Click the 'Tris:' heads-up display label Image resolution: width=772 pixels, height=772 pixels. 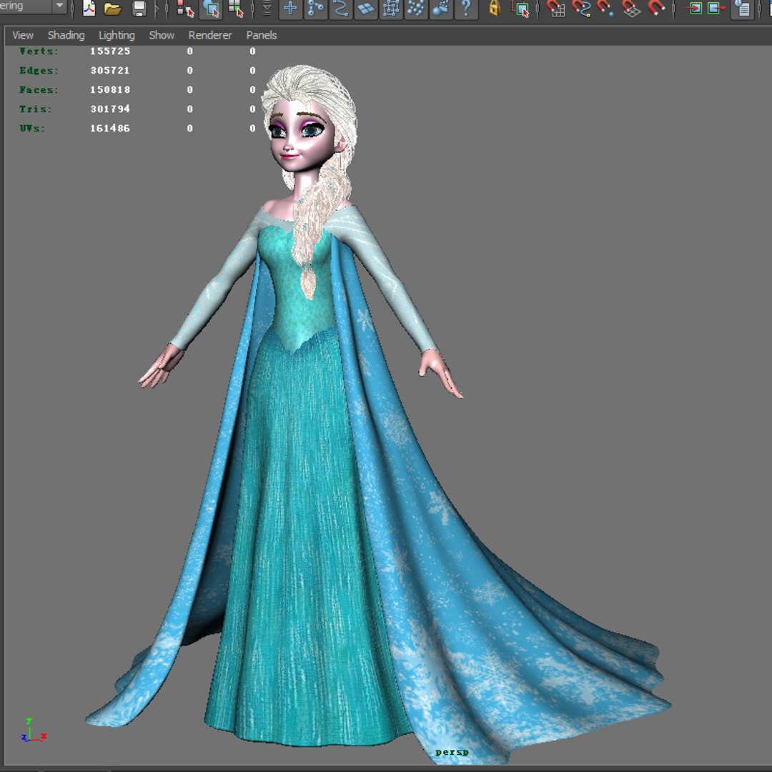pos(36,109)
